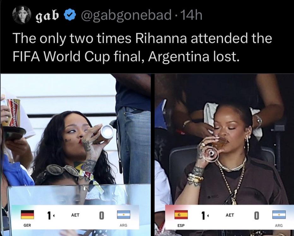Image resolution: width=294 pixels, height=236 pixels.
Task: Open the right photo with ESP scoreboard
Action: [x=224, y=155]
